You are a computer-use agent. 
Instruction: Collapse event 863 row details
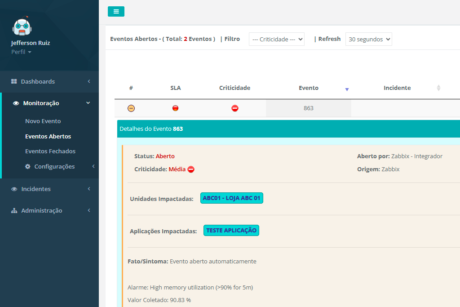[131, 108]
